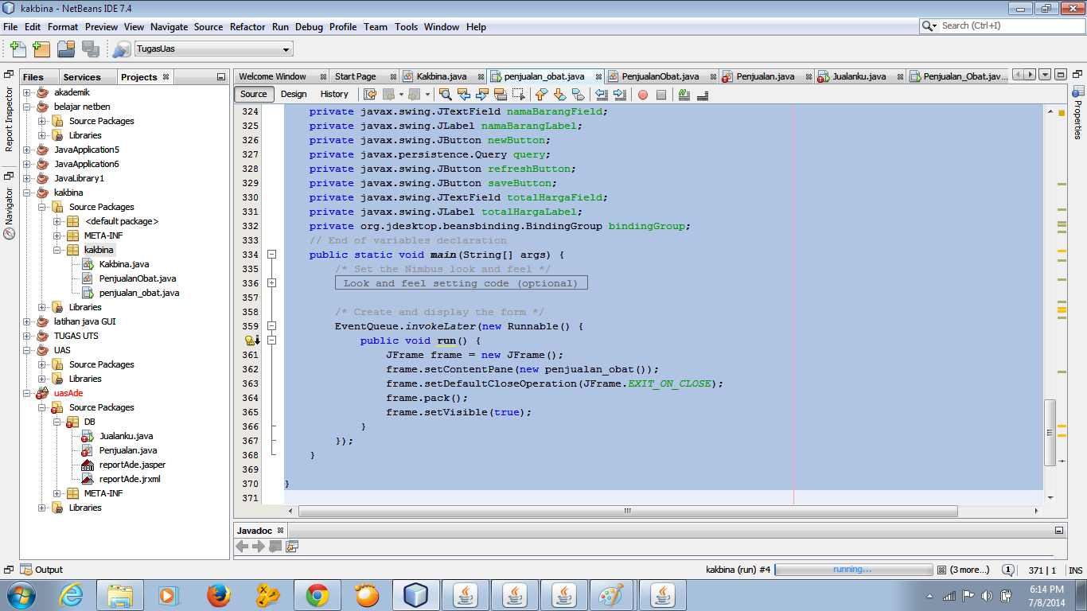Screen dimensions: 1087x611
Task: Toggle the Toggle Bookmark icon
Action: tap(579, 95)
